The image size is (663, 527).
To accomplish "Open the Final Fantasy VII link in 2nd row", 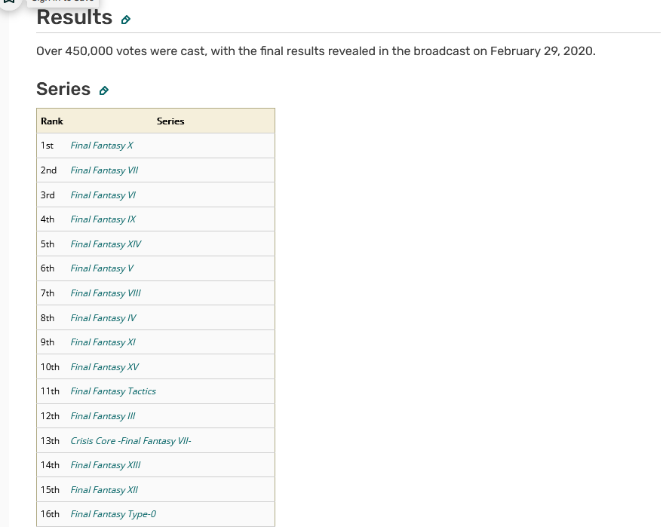I will (104, 170).
